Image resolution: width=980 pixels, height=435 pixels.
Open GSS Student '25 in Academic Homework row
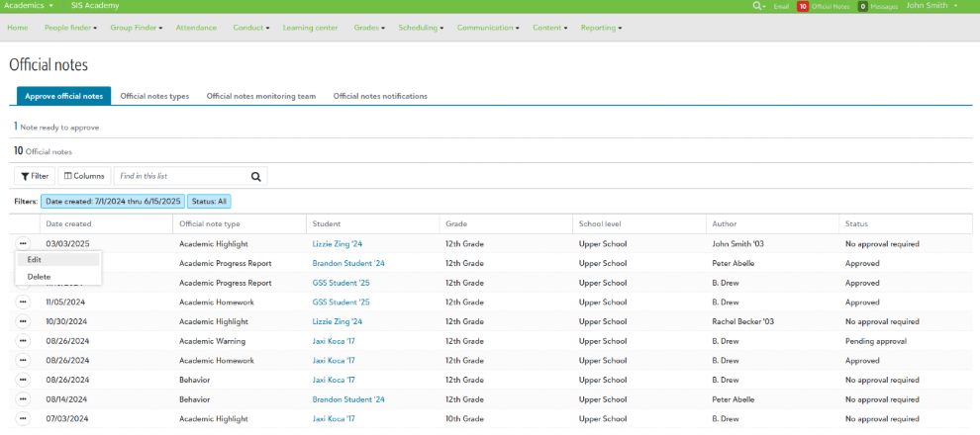click(x=341, y=303)
